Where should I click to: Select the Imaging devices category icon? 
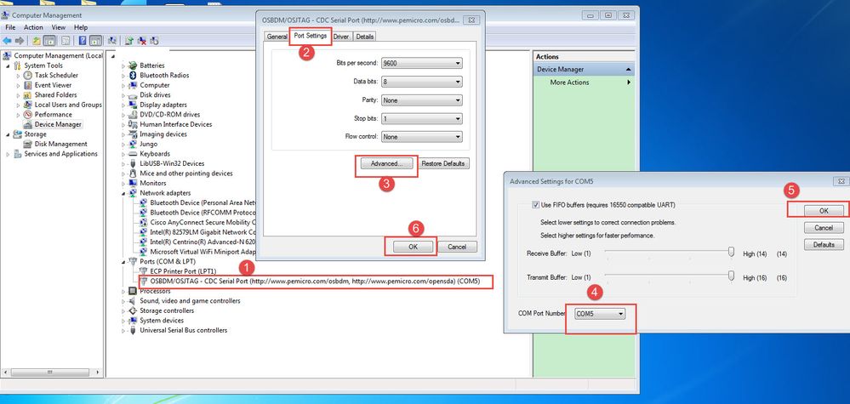[133, 134]
